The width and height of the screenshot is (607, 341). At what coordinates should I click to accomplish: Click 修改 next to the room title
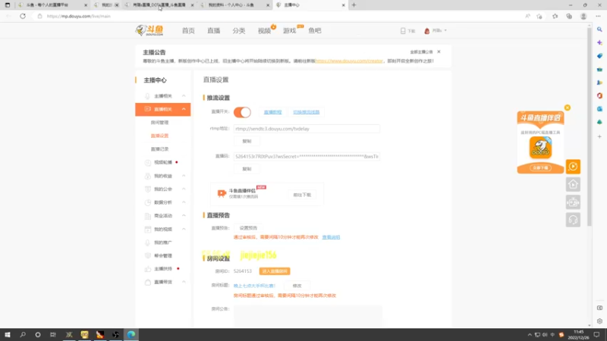pos(297,286)
